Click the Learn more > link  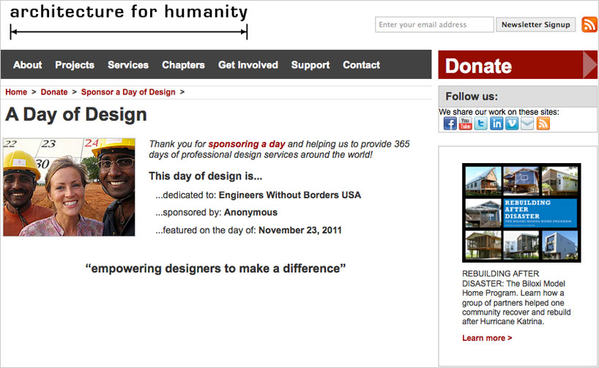click(487, 338)
